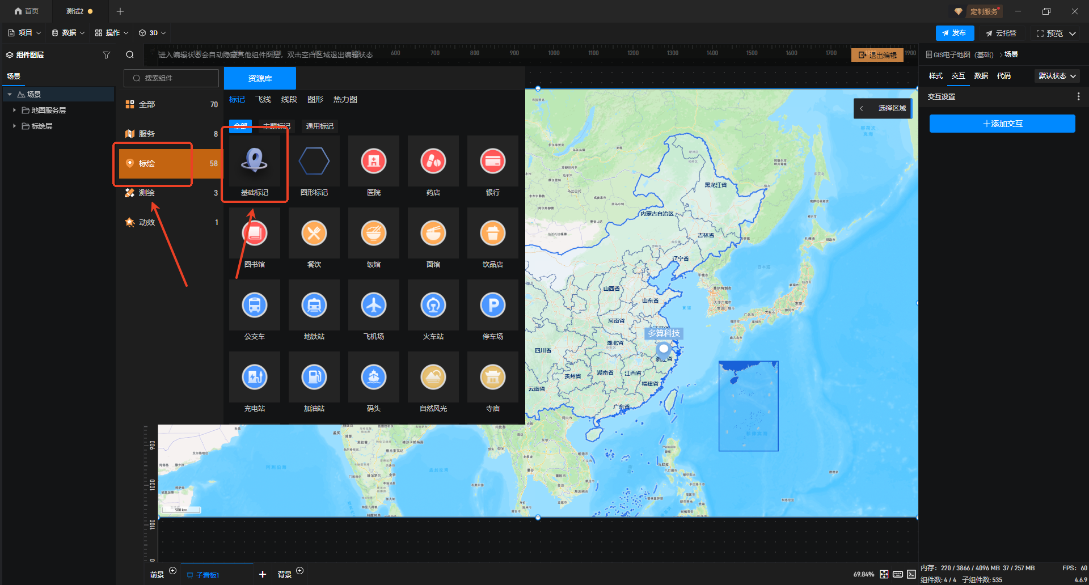Image resolution: width=1089 pixels, height=585 pixels.
Task: Click the 发布 publish button
Action: 955,33
